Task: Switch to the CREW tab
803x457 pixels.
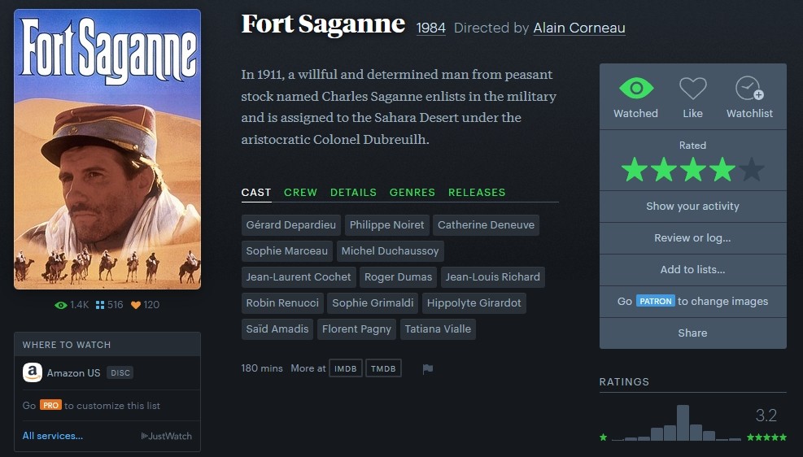Action: point(300,193)
